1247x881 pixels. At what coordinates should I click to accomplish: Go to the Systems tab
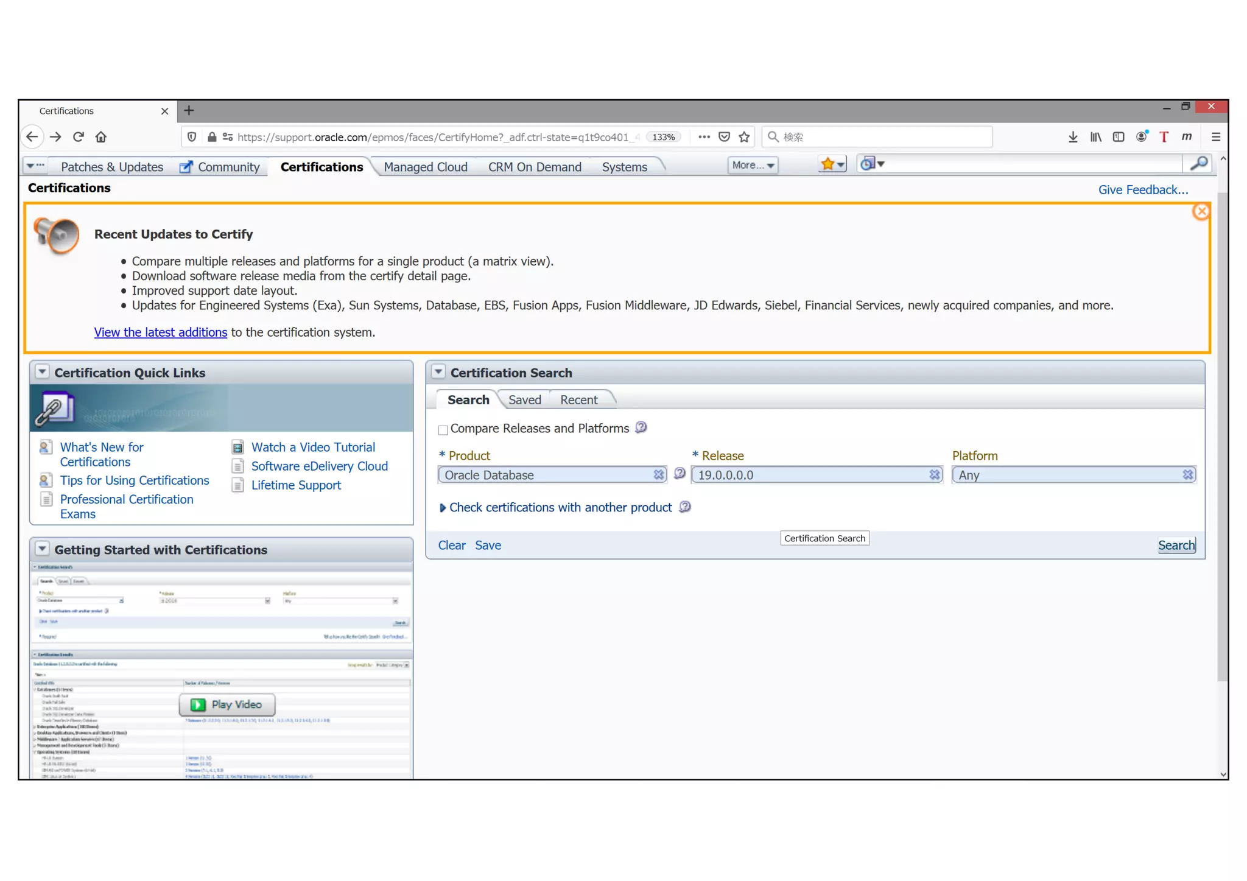click(625, 167)
